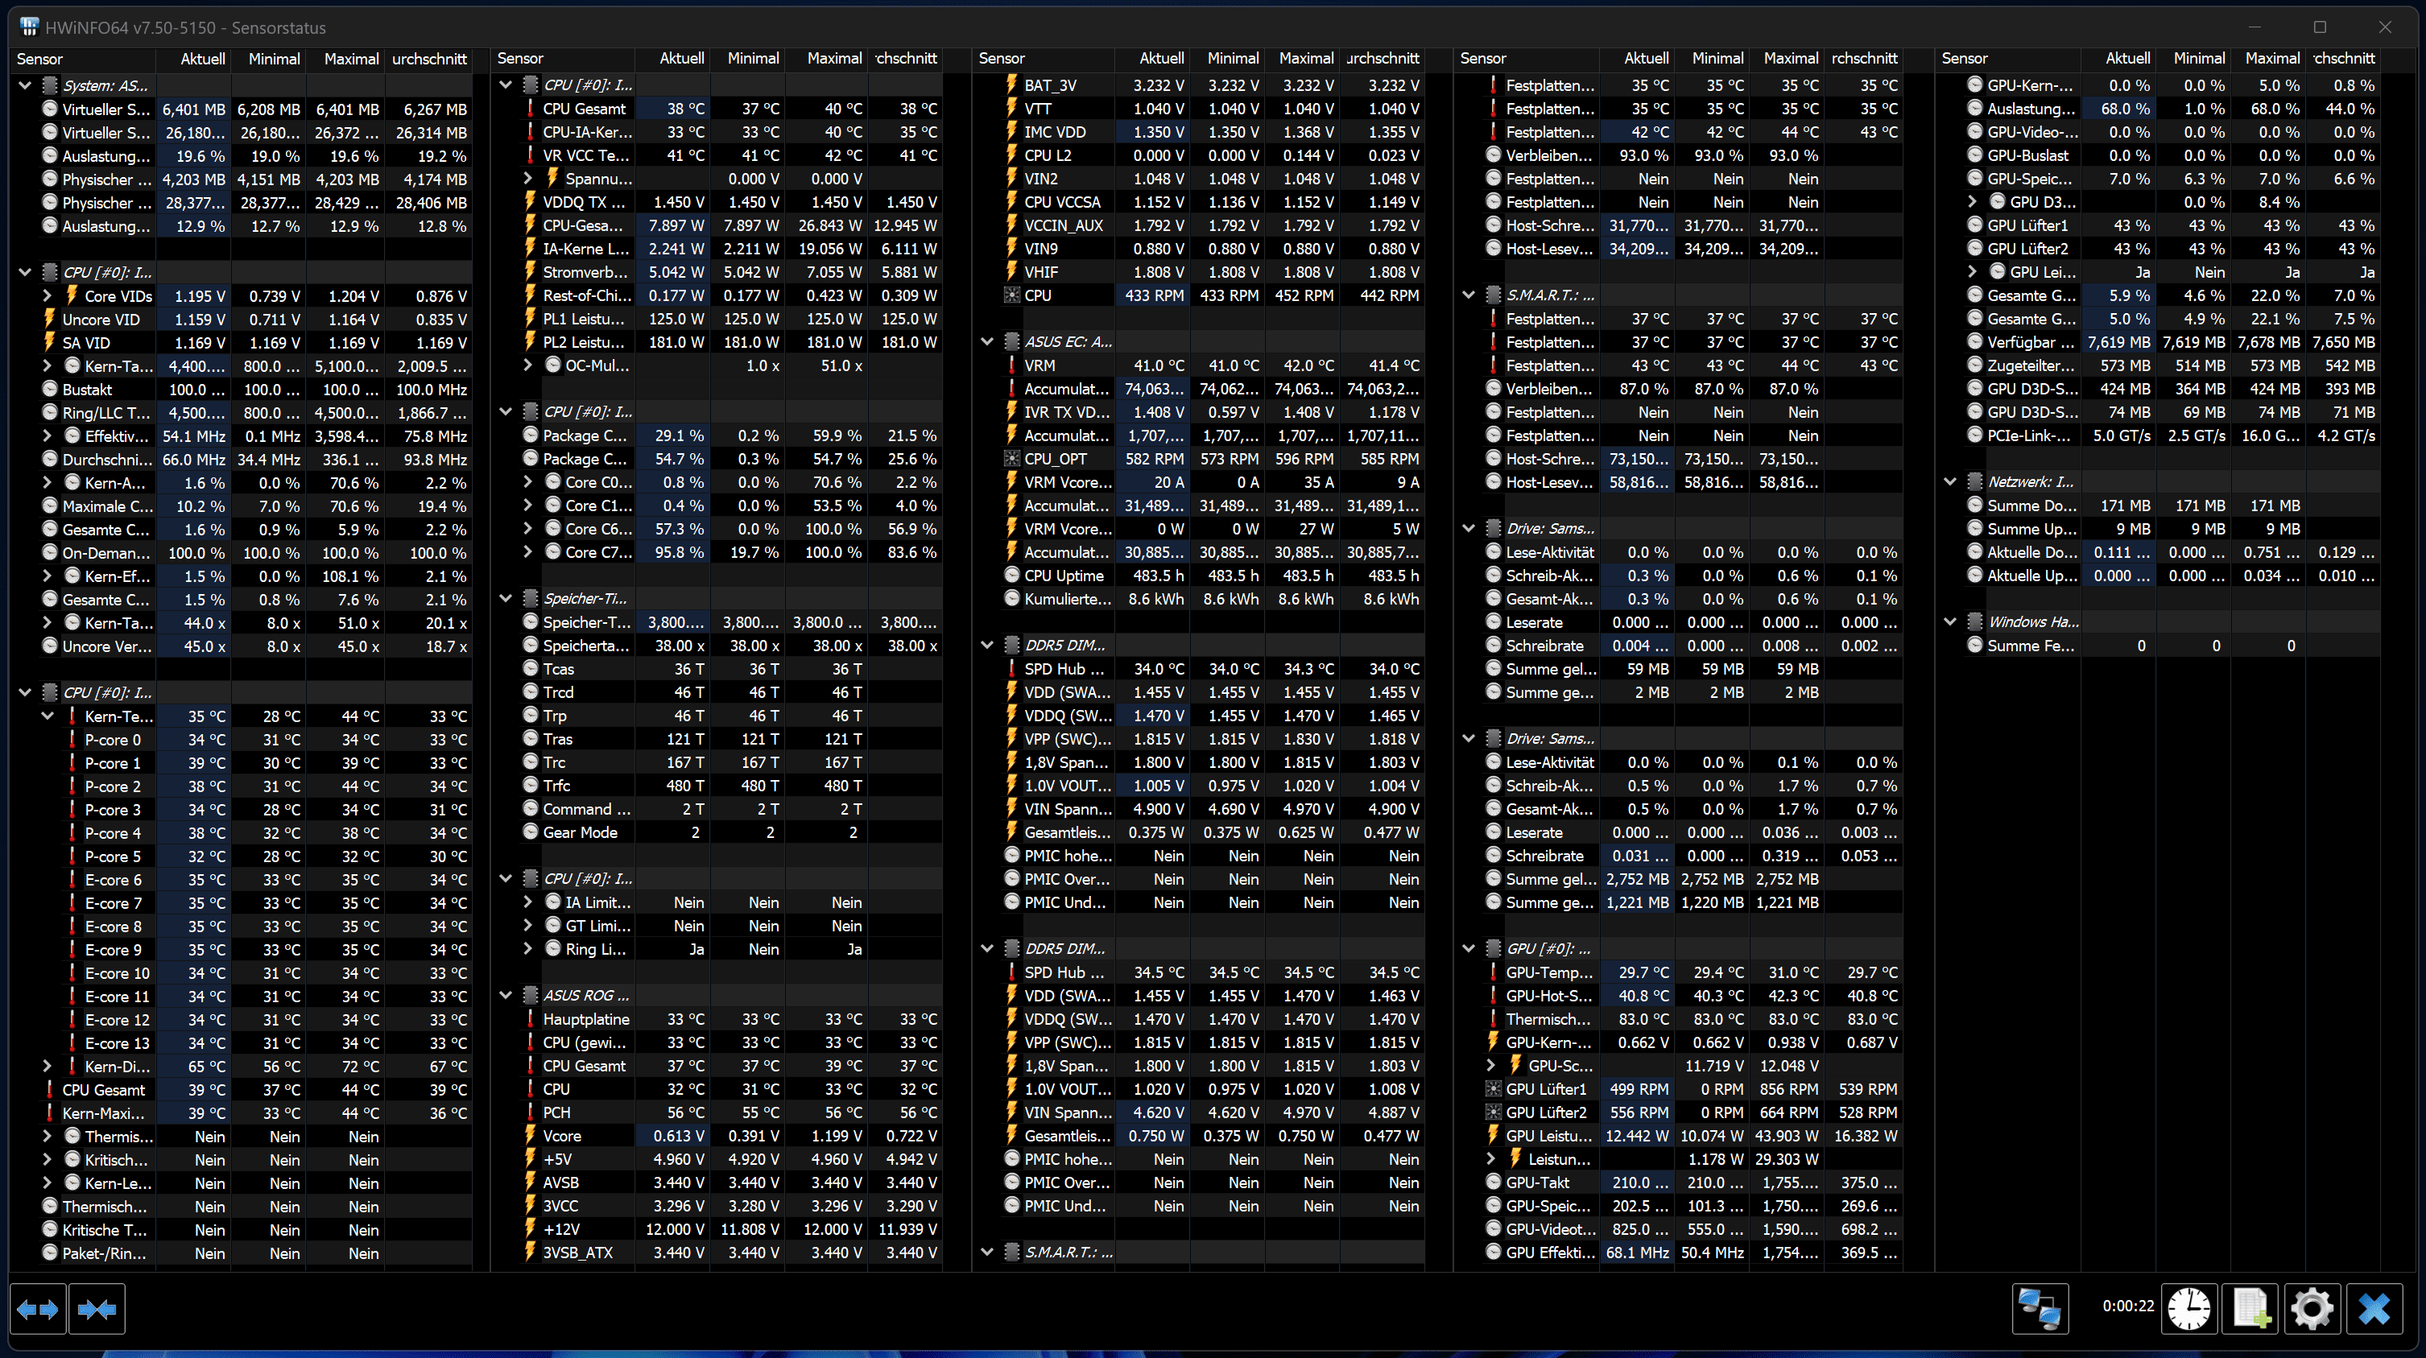Expand the GPU D3... row

tap(1972, 201)
